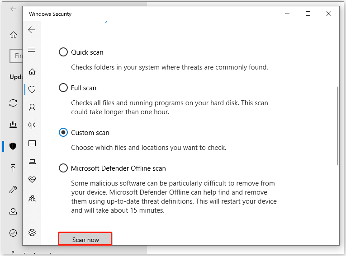Screen dimensions: 346x256
Task: Open Device security laptop icon
Action: [x=32, y=161]
